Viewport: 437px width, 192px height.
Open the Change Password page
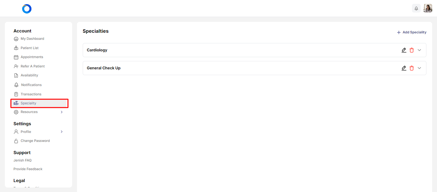point(35,141)
